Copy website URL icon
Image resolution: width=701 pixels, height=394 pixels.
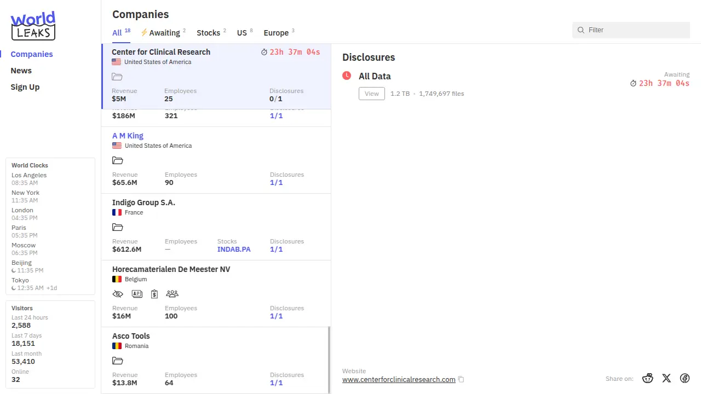(461, 379)
